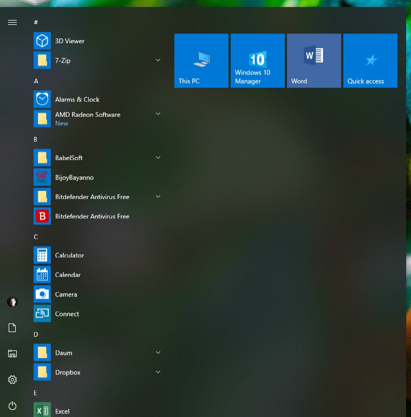Image resolution: width=411 pixels, height=417 pixels.
Task: Select the Calendar label
Action: click(68, 275)
